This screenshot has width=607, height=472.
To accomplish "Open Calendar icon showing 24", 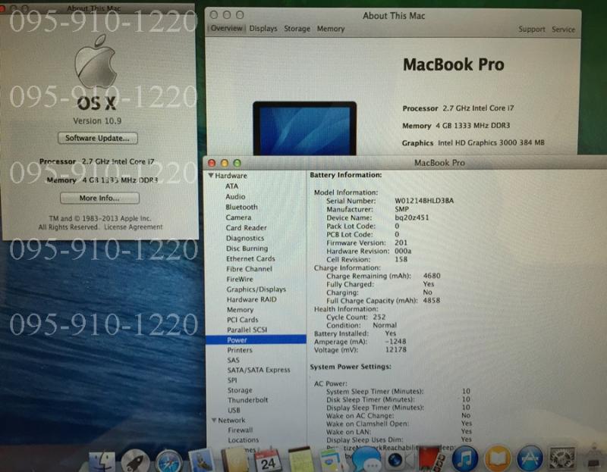I will (x=268, y=461).
